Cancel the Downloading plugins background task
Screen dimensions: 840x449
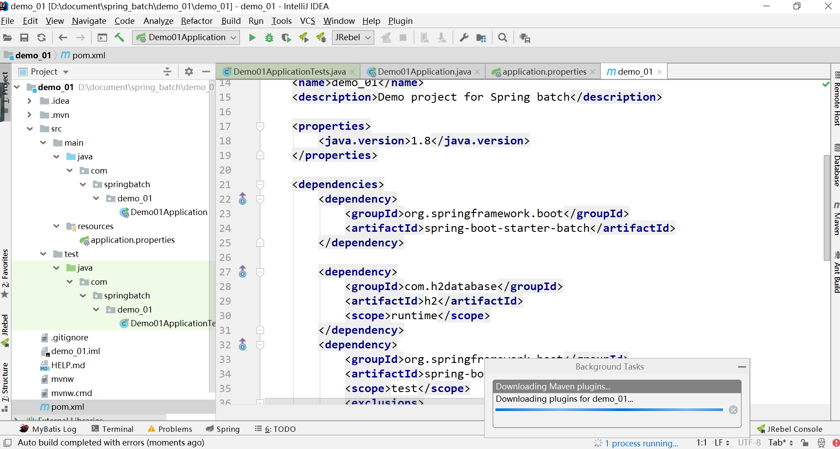coord(733,410)
